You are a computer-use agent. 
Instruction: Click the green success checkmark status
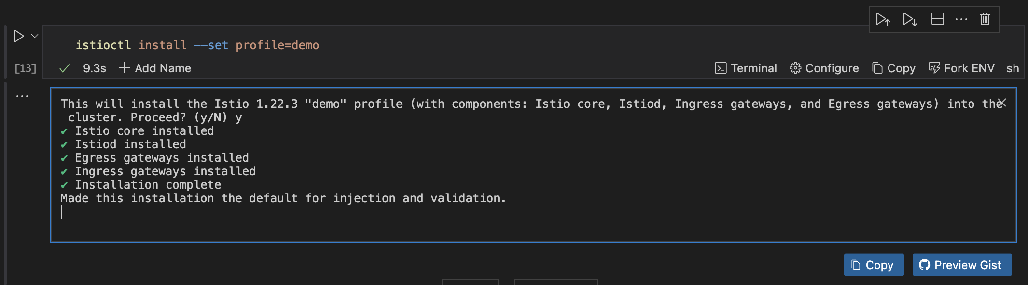click(x=65, y=68)
